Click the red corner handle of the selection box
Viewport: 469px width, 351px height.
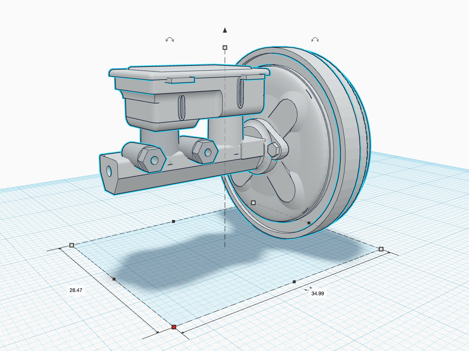pyautogui.click(x=174, y=327)
